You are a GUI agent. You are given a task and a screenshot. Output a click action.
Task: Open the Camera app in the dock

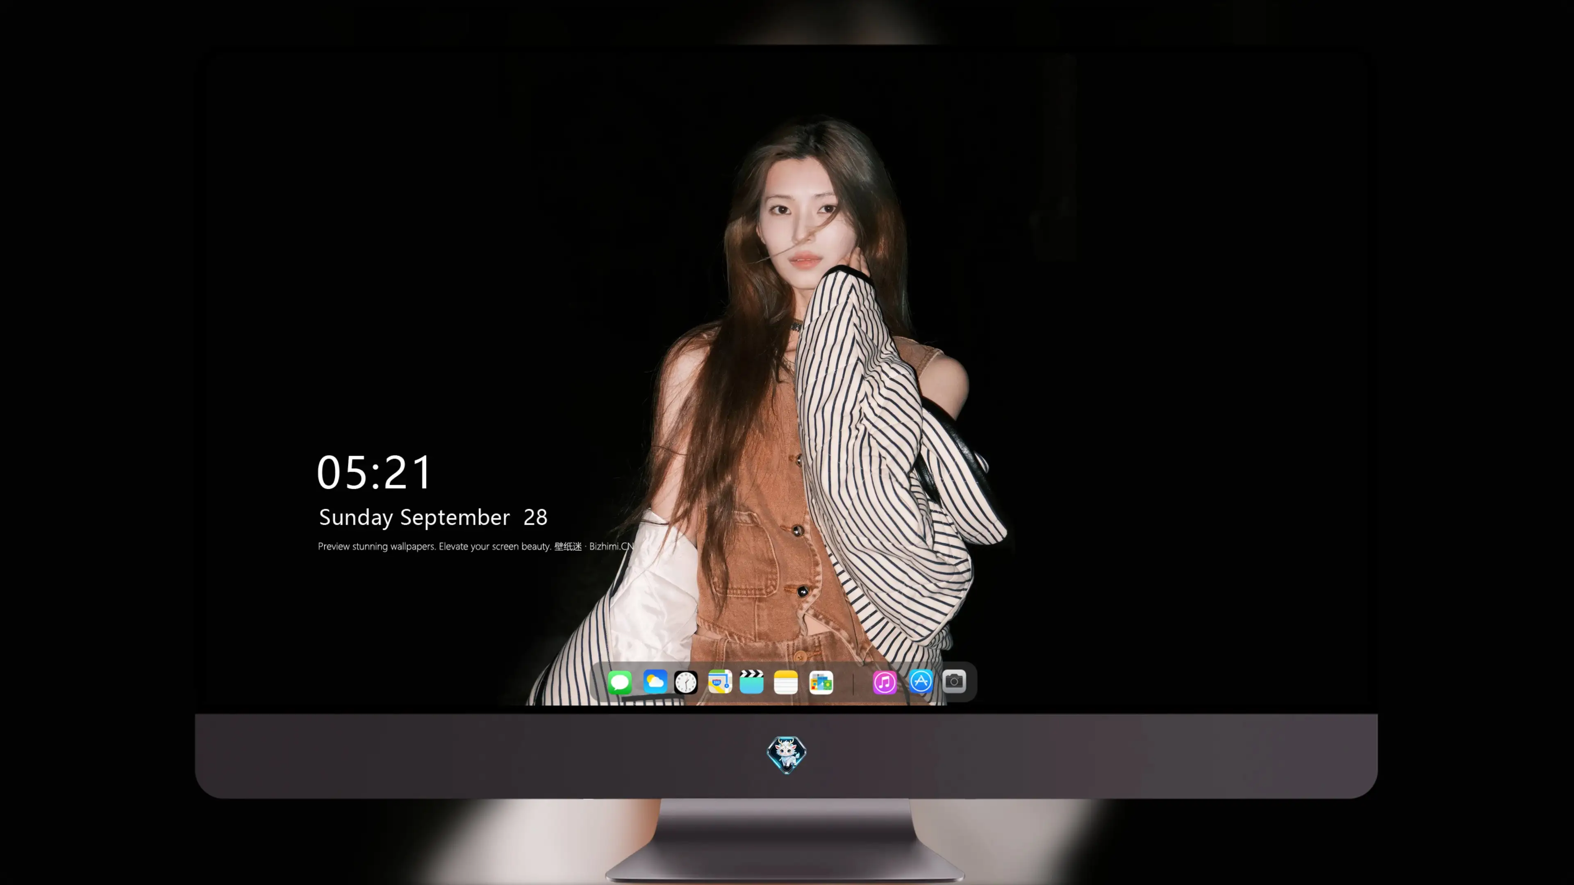click(x=954, y=681)
